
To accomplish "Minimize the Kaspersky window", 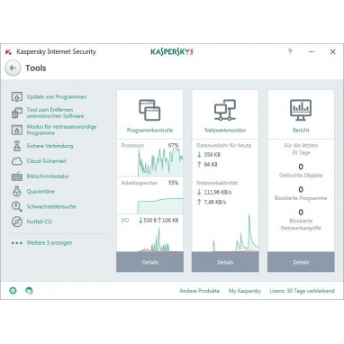I will [x=312, y=51].
